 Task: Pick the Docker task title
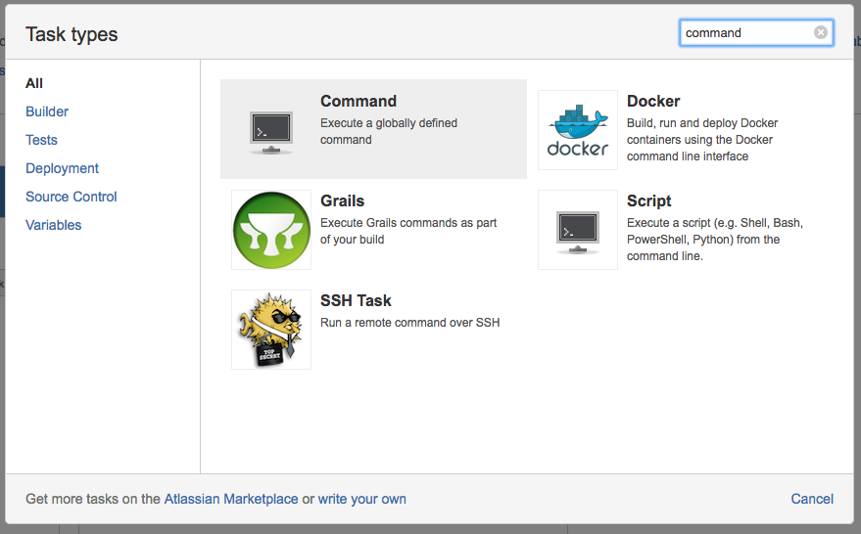click(653, 101)
